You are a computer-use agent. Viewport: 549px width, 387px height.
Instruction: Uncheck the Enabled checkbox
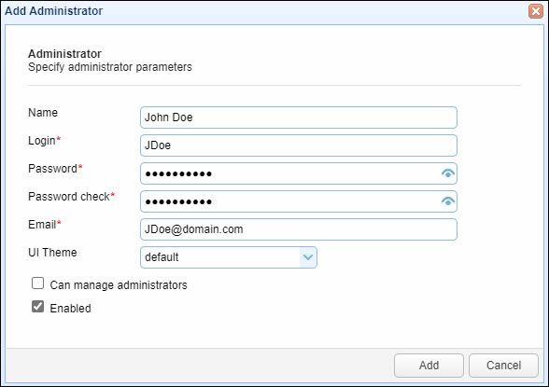(37, 307)
